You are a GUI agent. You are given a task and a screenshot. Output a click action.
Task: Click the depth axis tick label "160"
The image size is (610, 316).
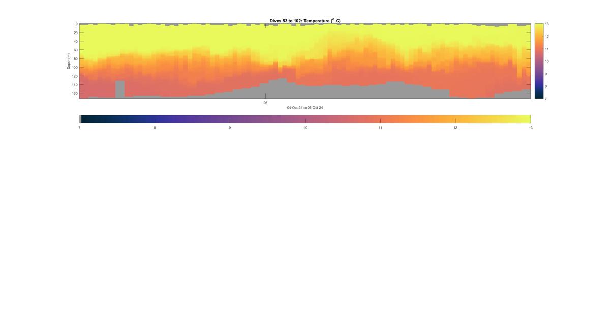[x=74, y=93]
